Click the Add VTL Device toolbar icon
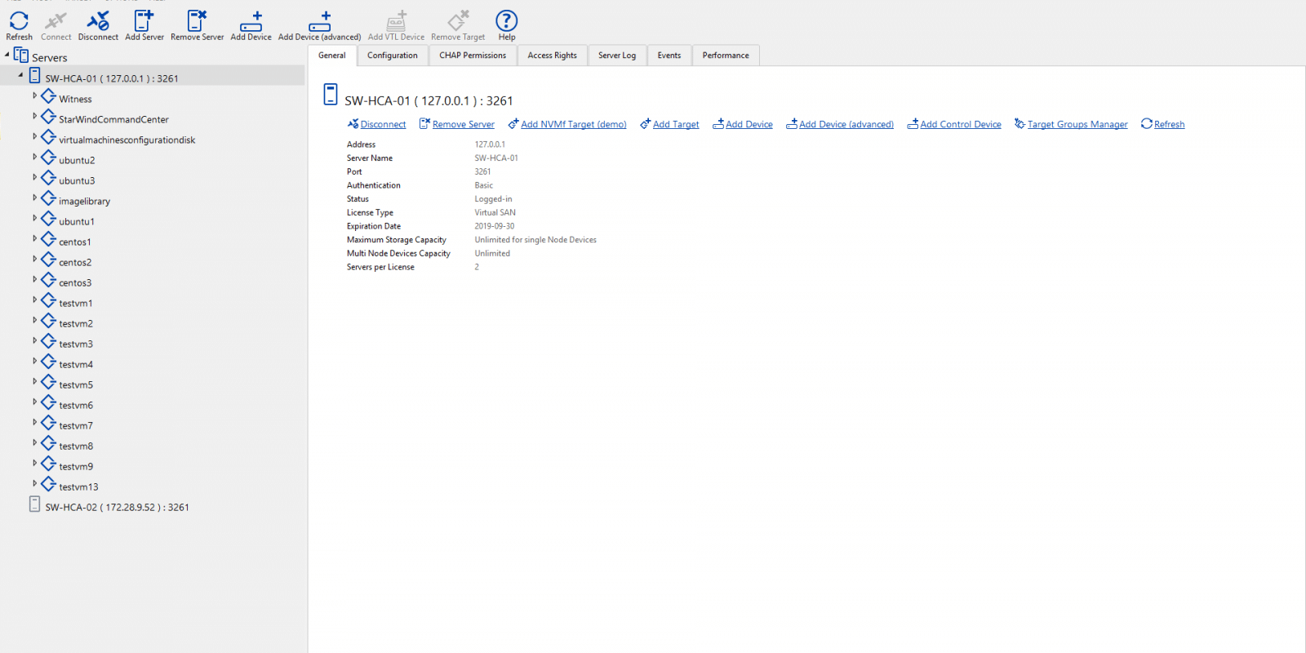Screen dimensions: 1306x653 (x=396, y=20)
